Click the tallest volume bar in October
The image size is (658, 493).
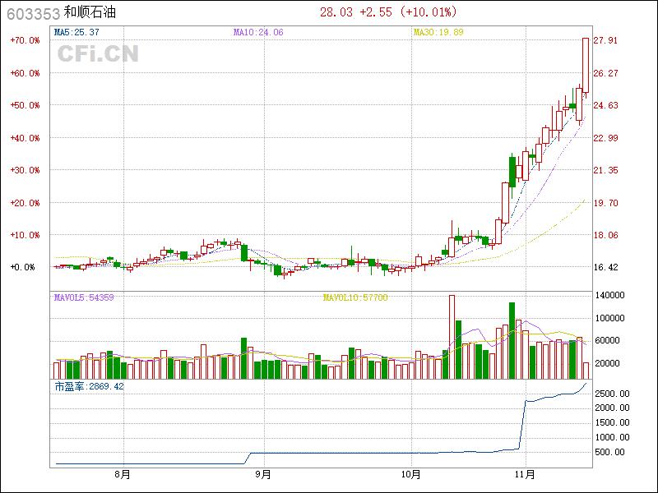(x=452, y=337)
